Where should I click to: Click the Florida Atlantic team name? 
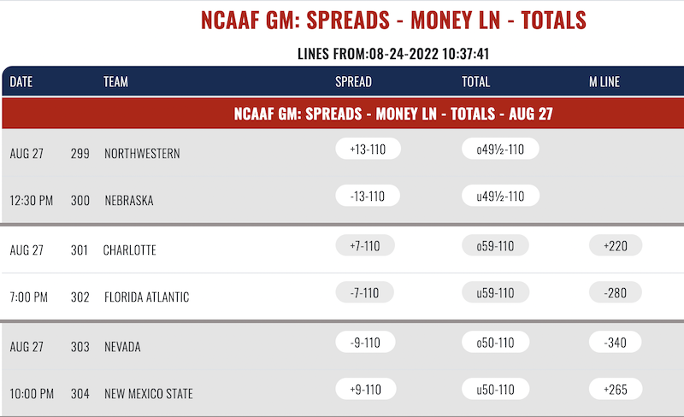pos(146,297)
